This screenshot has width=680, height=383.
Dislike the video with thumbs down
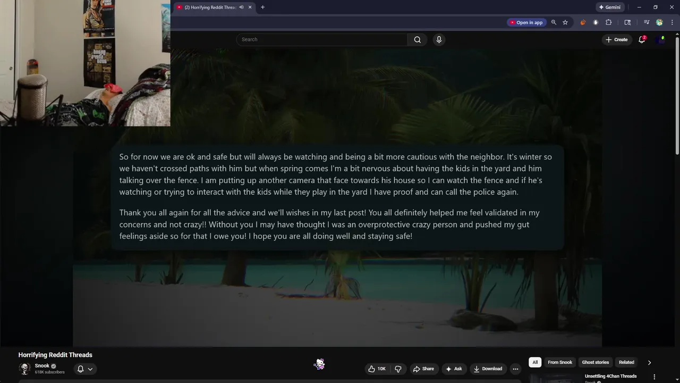tap(398, 369)
